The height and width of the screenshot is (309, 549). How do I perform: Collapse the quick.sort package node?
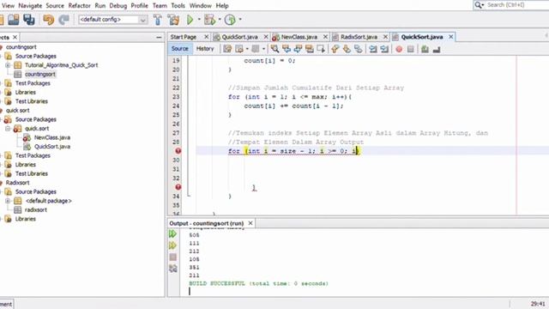pos(8,129)
